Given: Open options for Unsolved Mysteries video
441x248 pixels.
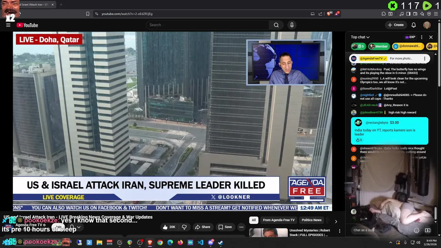Looking at the screenshot, I should click(x=339, y=231).
